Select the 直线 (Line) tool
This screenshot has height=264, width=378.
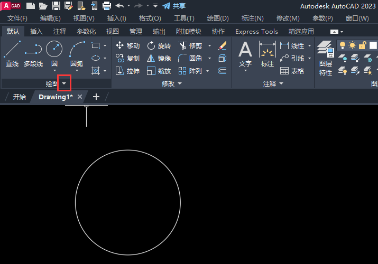click(12, 54)
